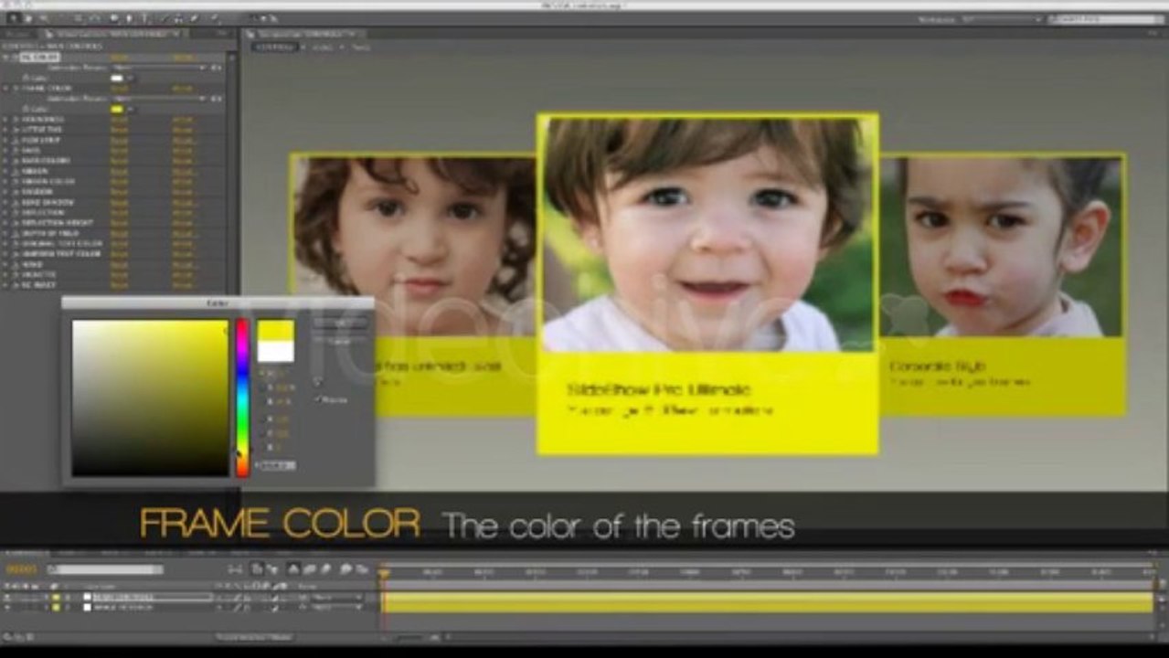Click the eyedropper icon in color picker
Image resolution: width=1169 pixels, height=658 pixels.
click(x=318, y=379)
